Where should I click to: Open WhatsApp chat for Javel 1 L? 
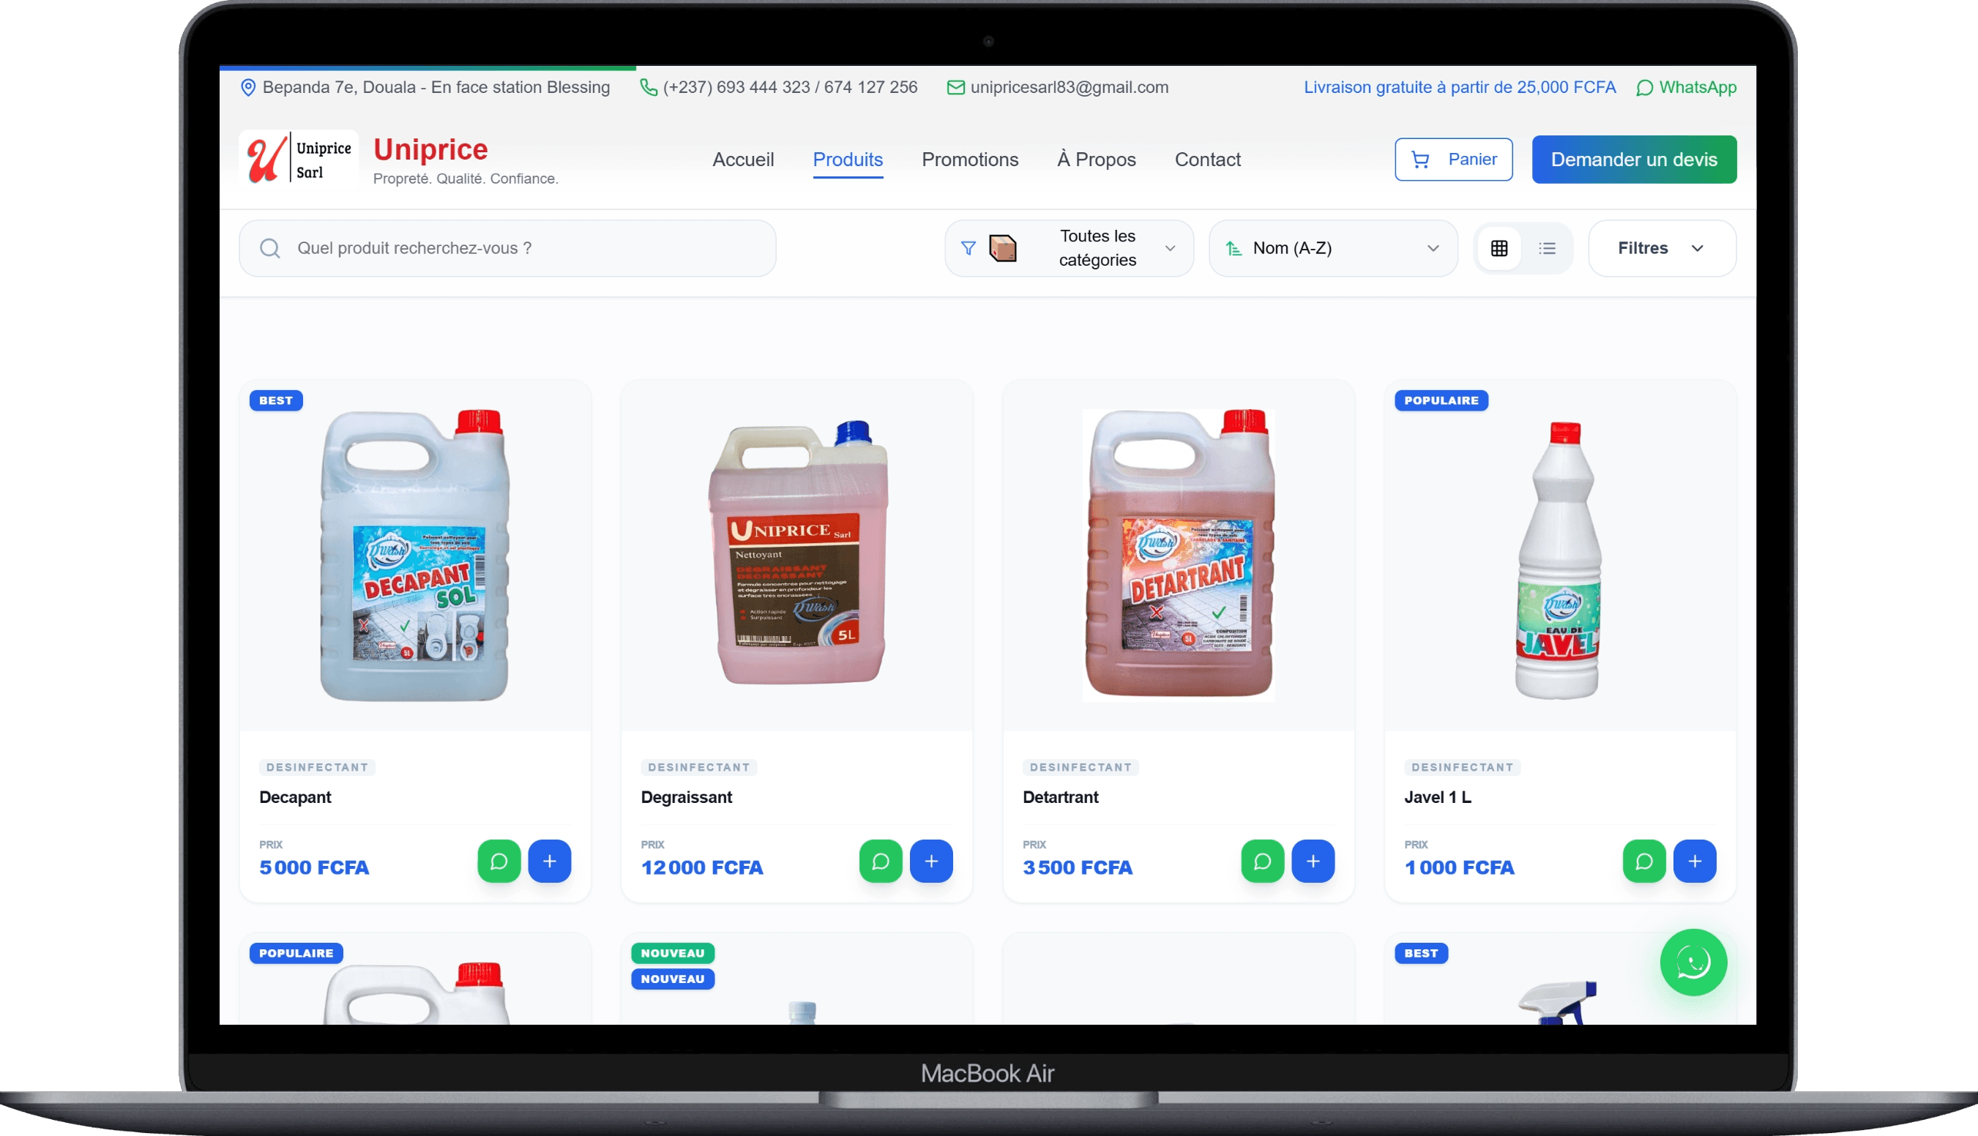(1644, 861)
